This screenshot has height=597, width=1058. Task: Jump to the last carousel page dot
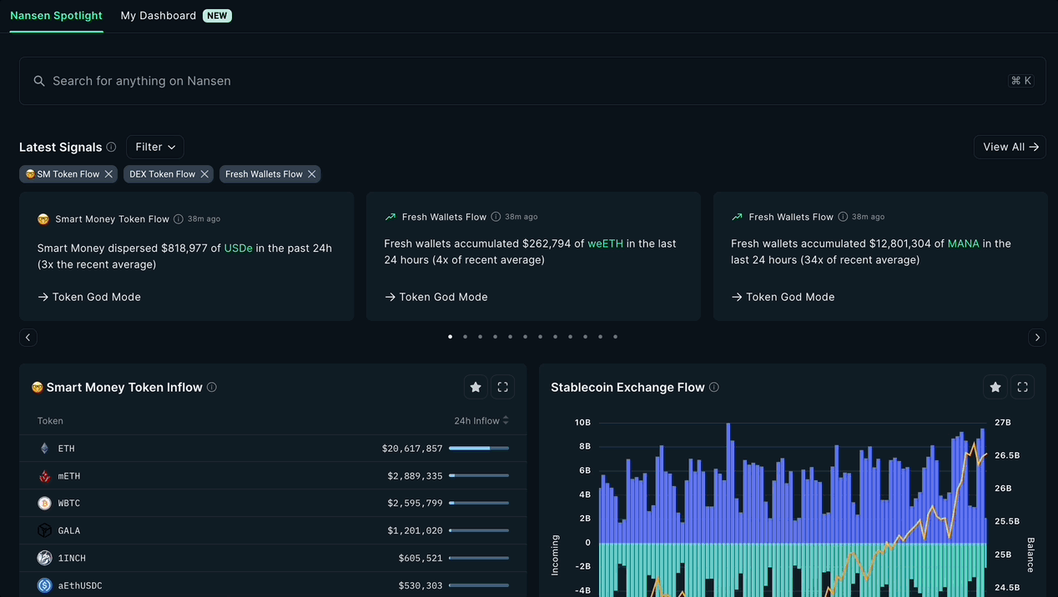pos(616,337)
